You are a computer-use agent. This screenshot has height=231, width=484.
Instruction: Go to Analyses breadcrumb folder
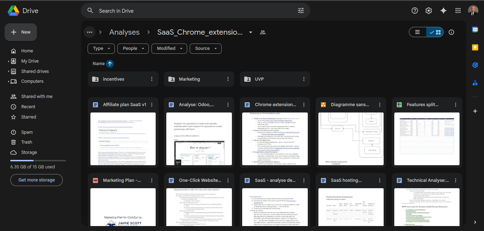[x=124, y=32]
